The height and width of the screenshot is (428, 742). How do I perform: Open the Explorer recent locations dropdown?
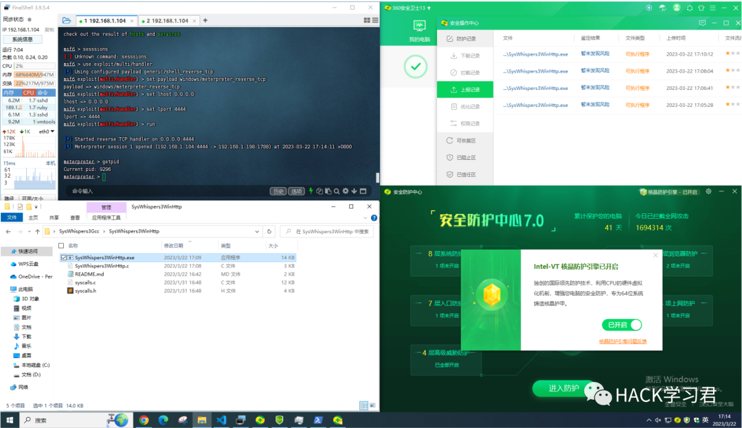[30, 231]
